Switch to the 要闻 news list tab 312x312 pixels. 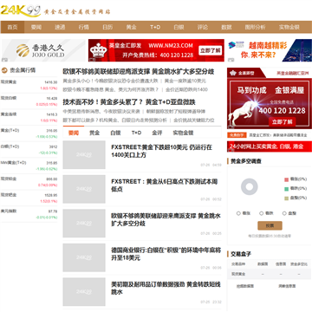74,133
